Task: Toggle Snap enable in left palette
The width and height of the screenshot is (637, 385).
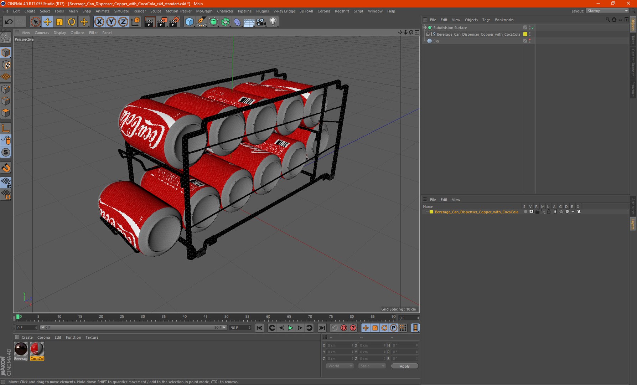Action: click(x=6, y=153)
